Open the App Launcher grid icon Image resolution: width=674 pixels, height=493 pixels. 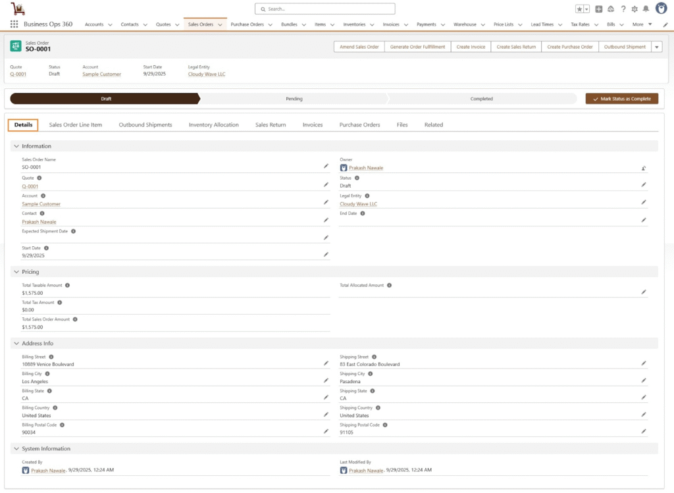pyautogui.click(x=14, y=24)
